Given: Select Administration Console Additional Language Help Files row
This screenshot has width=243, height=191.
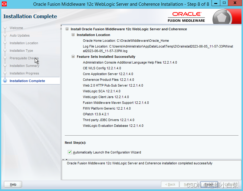Looking at the screenshot, I should pos(130,62).
